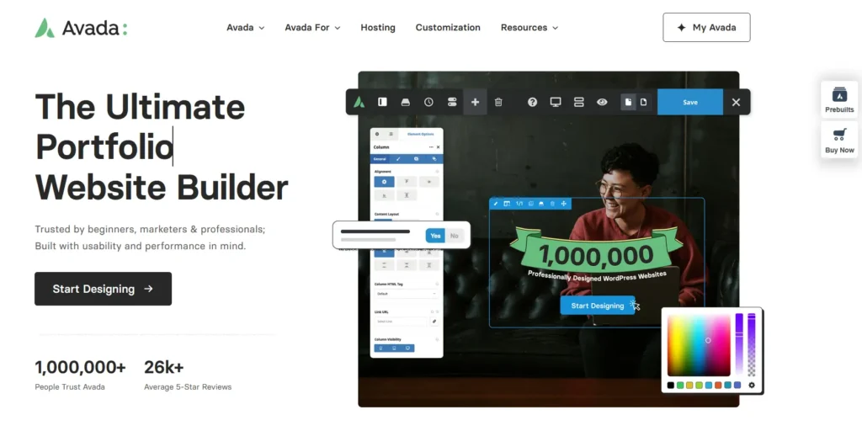Click blue Start Designing button in preview image
862x431 pixels.
tap(598, 306)
